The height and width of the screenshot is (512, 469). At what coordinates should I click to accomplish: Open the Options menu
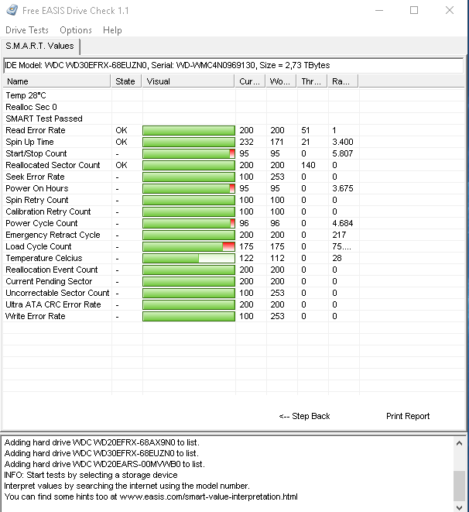coord(76,30)
